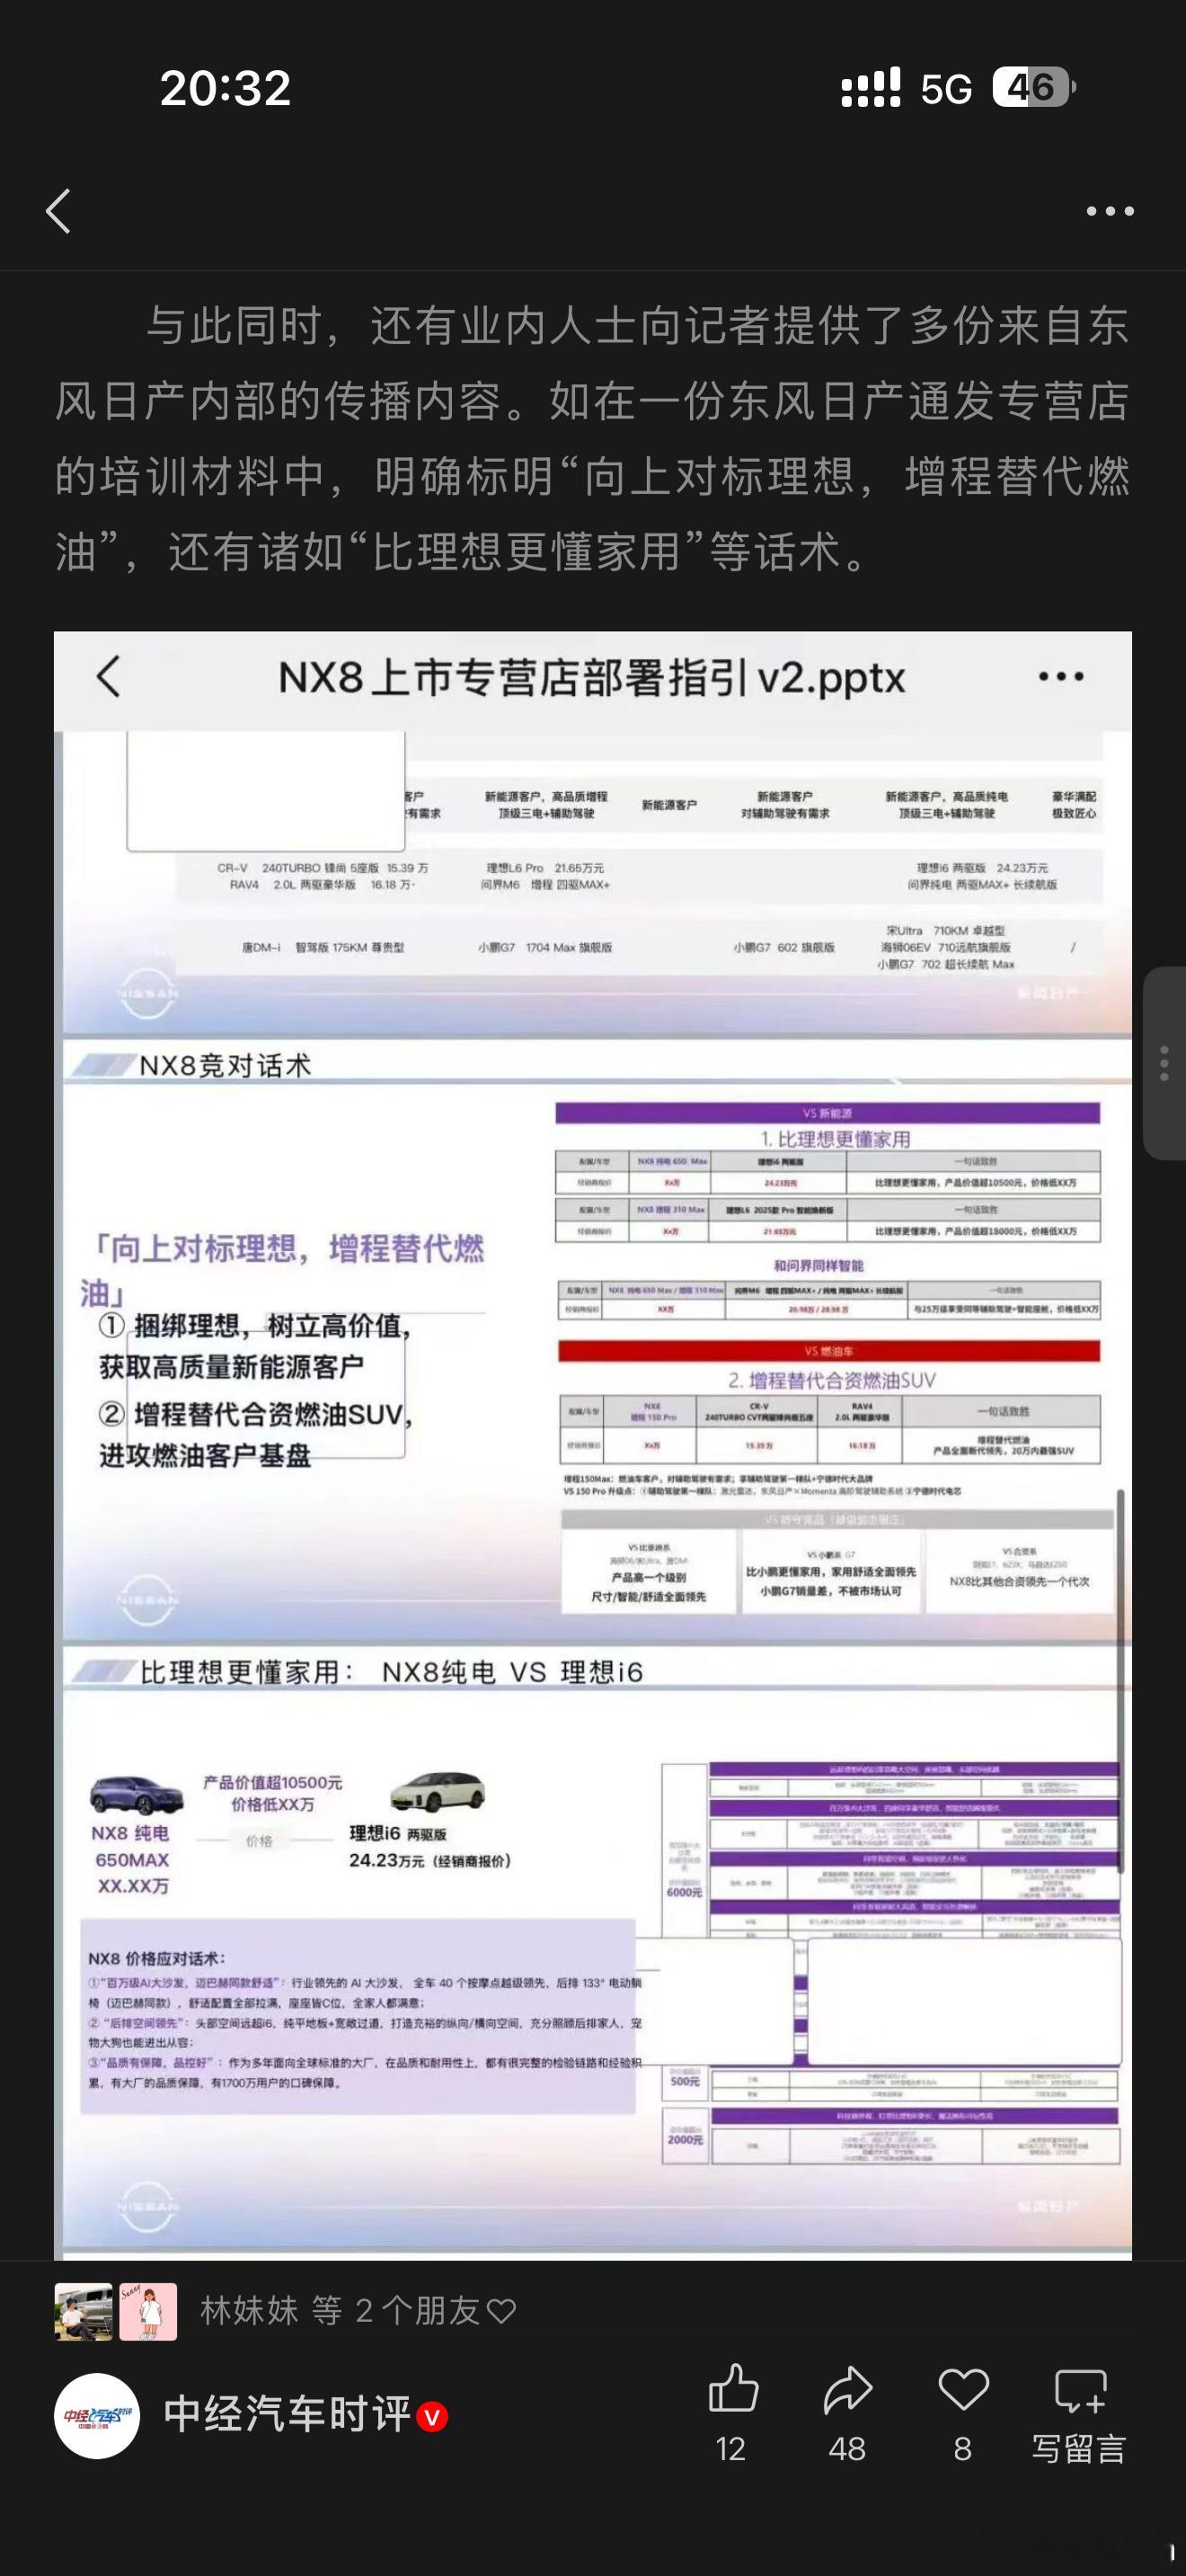
Task: Tap the 中经汽车时评 round avatar logo
Action: 97,2416
